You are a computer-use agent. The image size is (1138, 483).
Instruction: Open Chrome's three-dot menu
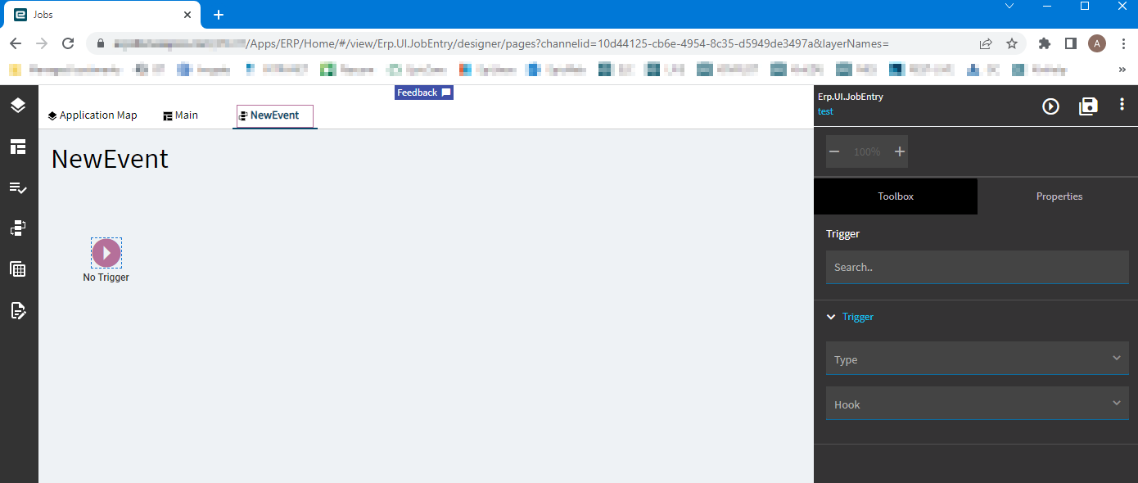1122,43
